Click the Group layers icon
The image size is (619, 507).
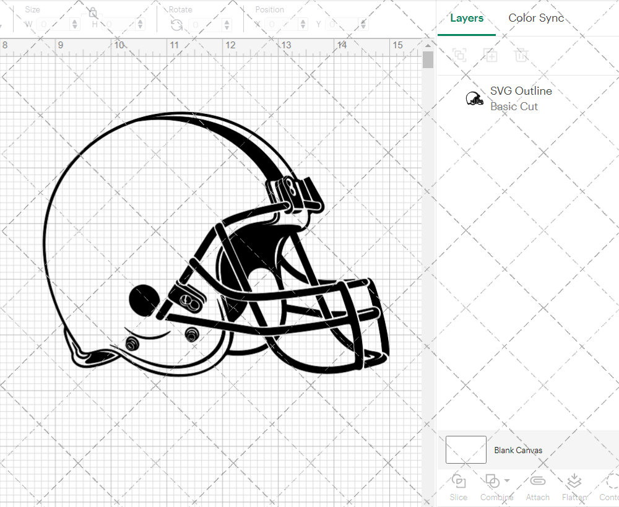tap(459, 55)
